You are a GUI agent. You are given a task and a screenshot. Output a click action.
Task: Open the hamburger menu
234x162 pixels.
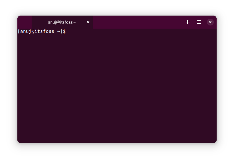click(x=199, y=22)
